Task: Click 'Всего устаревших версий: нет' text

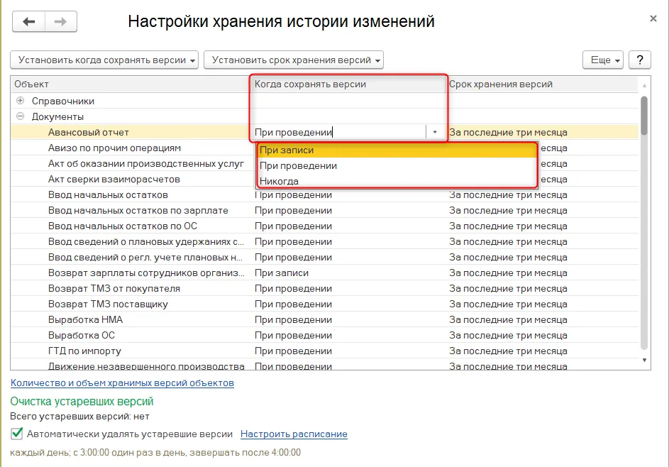Action: click(x=79, y=416)
